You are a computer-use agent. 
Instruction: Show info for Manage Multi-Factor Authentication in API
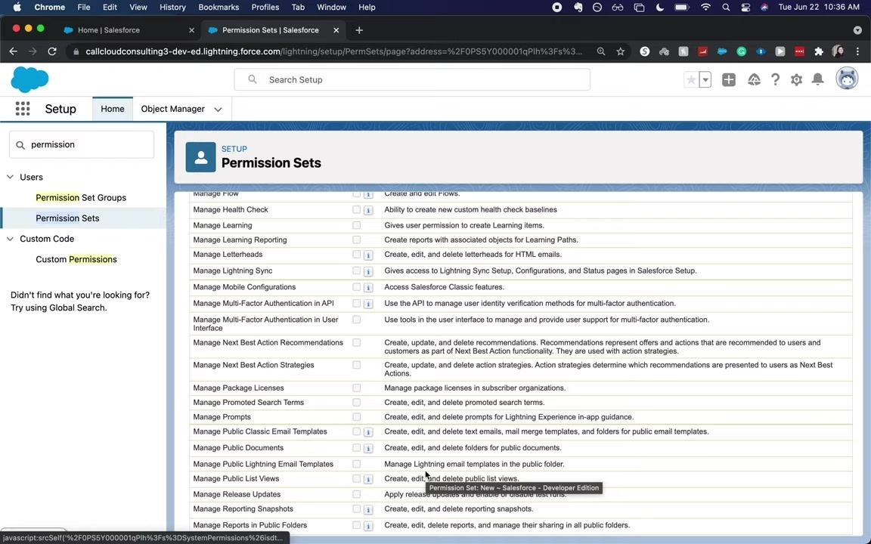tap(368, 304)
